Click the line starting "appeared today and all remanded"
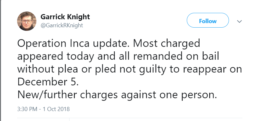The image size is (256, 121). click(x=118, y=56)
